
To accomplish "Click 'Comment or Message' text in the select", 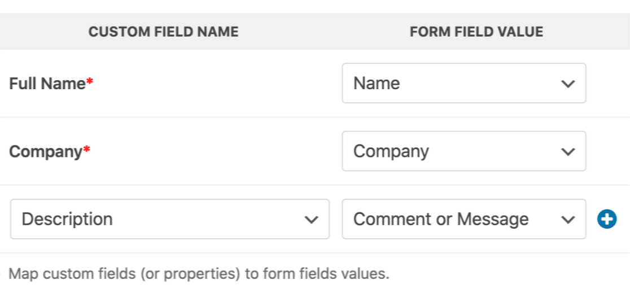I will [441, 219].
